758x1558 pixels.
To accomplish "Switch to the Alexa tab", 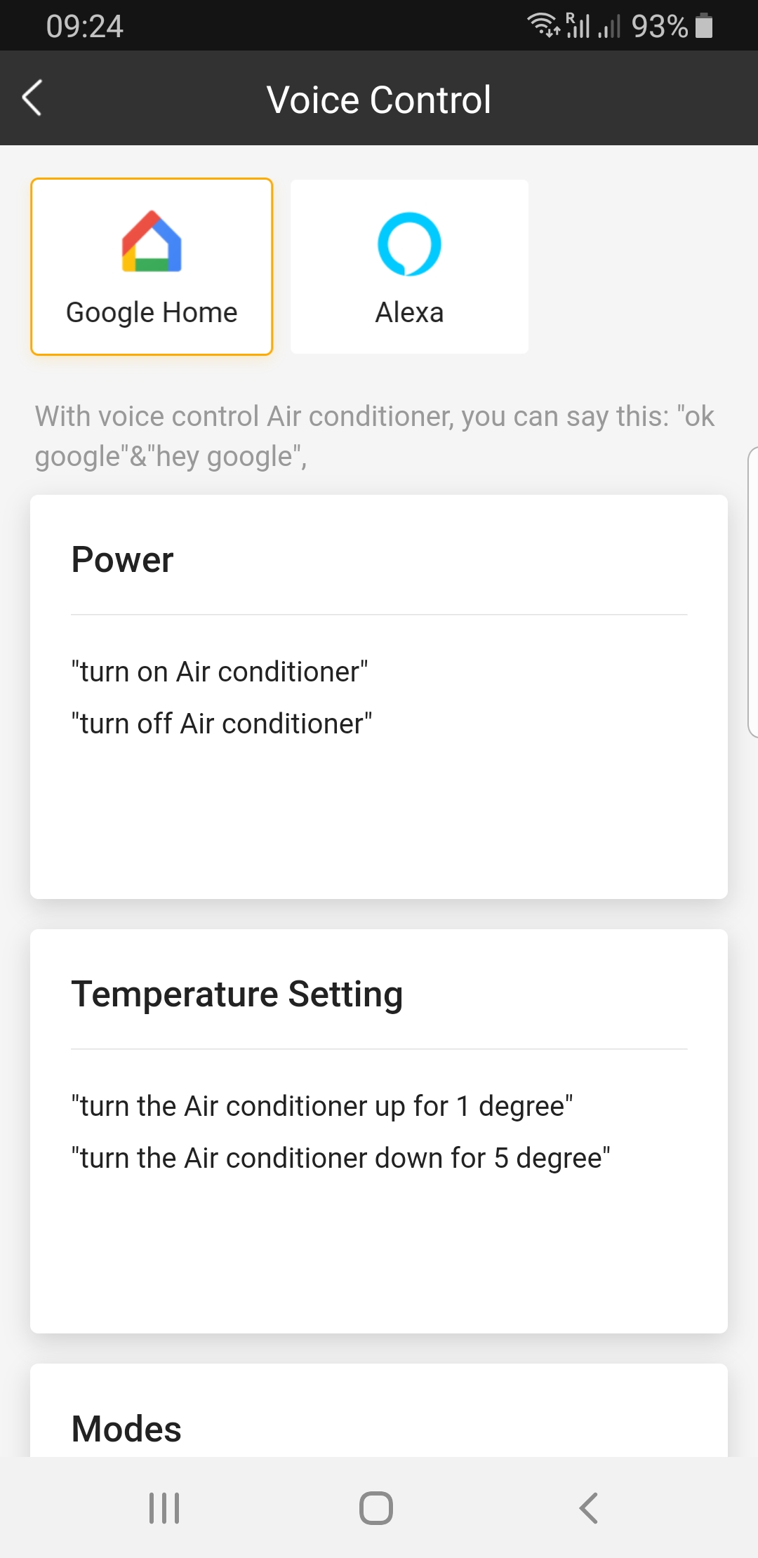I will pyautogui.click(x=409, y=267).
